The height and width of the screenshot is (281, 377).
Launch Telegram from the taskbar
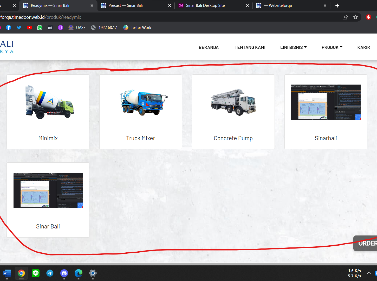pos(50,273)
